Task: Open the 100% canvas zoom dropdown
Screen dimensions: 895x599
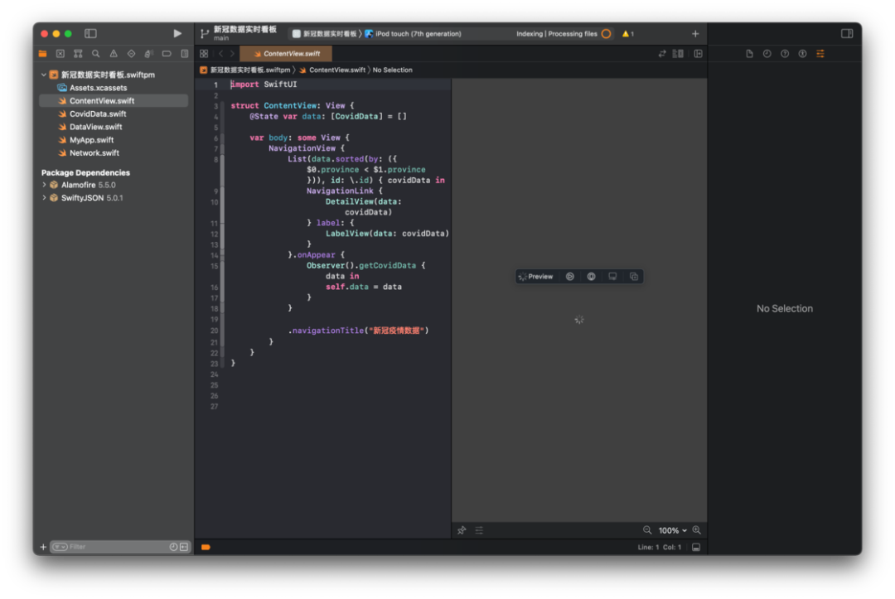Action: pos(672,530)
